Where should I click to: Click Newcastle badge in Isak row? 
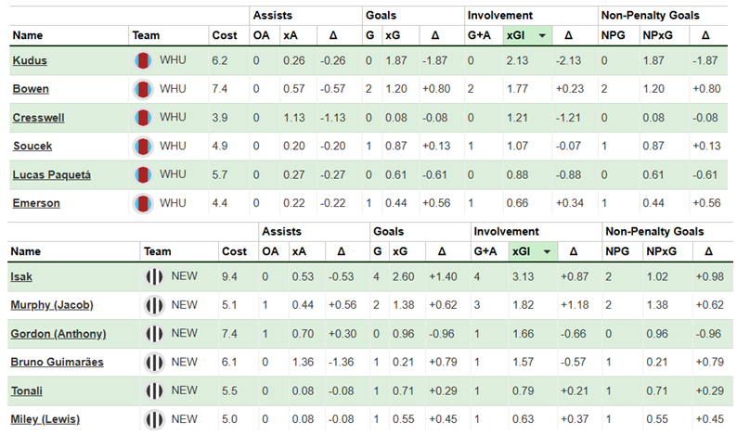coord(154,276)
